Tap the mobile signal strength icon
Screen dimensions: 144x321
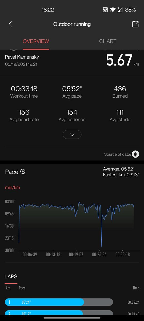[x=120, y=10]
